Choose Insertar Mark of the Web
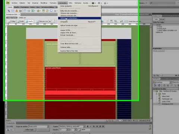The width and height of the screenshot is (179, 134). point(79,51)
